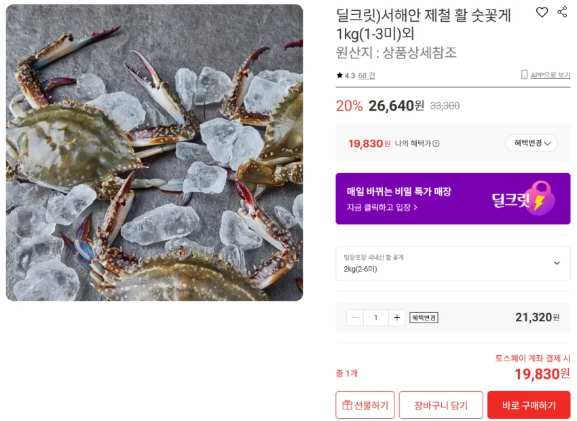Screen dimensions: 577x421
Task: Increase quantity with the plus button
Action: (x=396, y=317)
